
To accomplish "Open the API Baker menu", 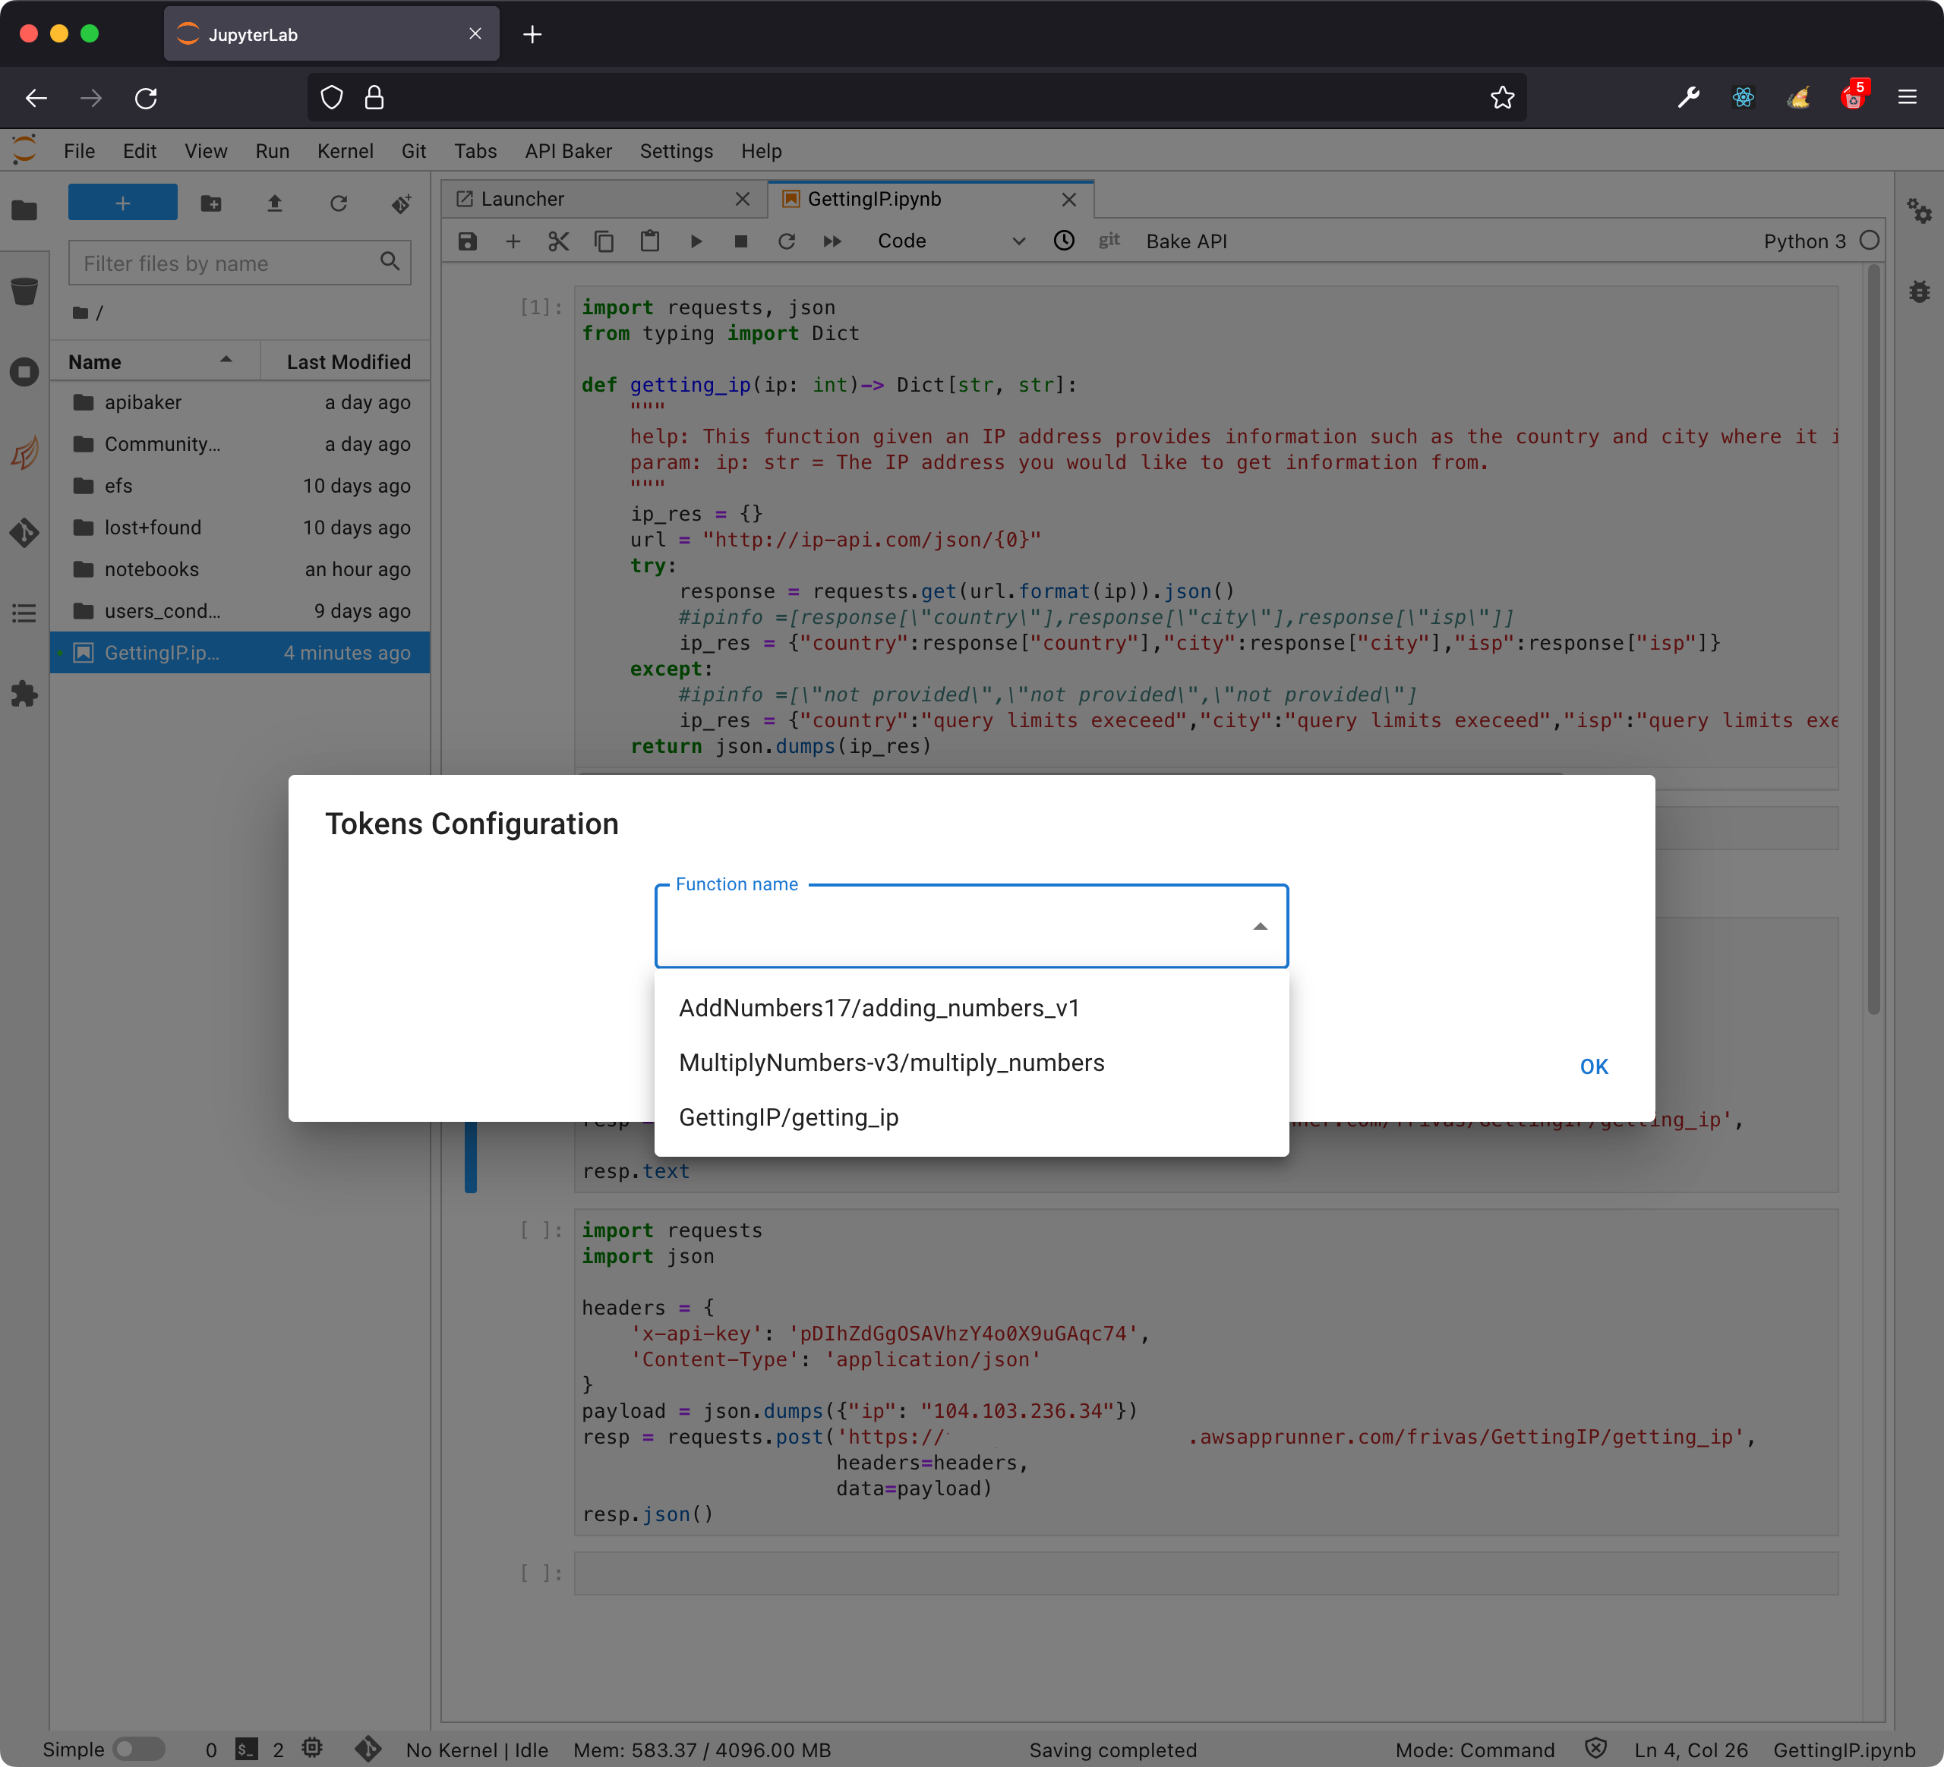I will pyautogui.click(x=568, y=151).
